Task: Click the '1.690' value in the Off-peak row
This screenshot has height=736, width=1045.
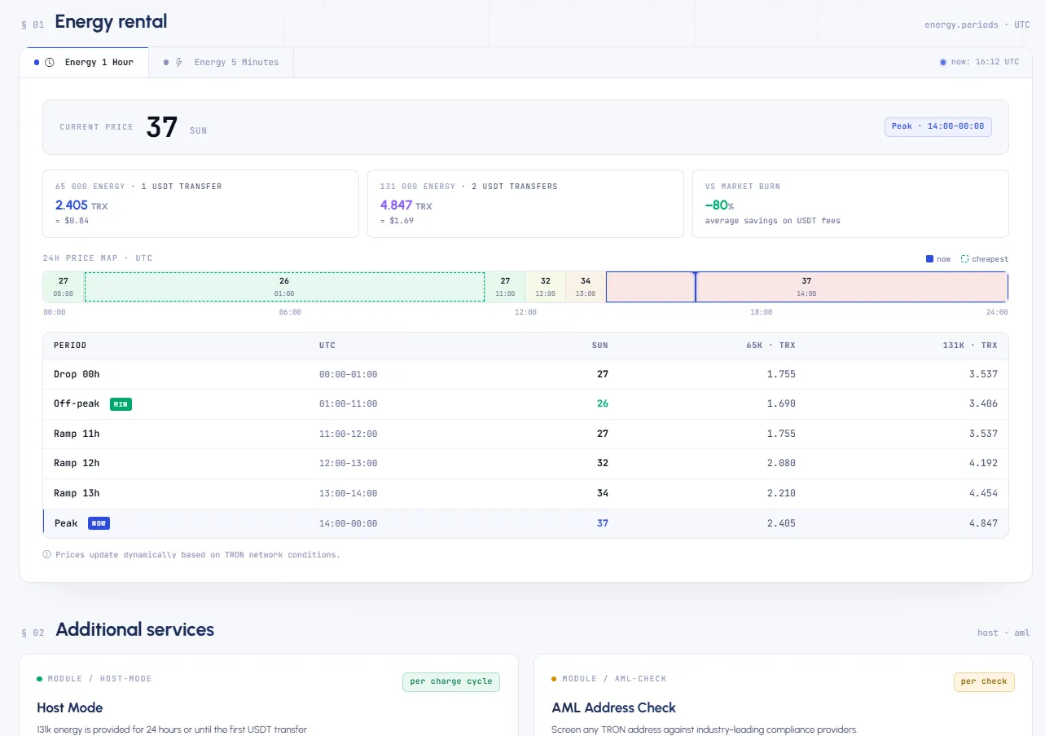Action: point(781,403)
